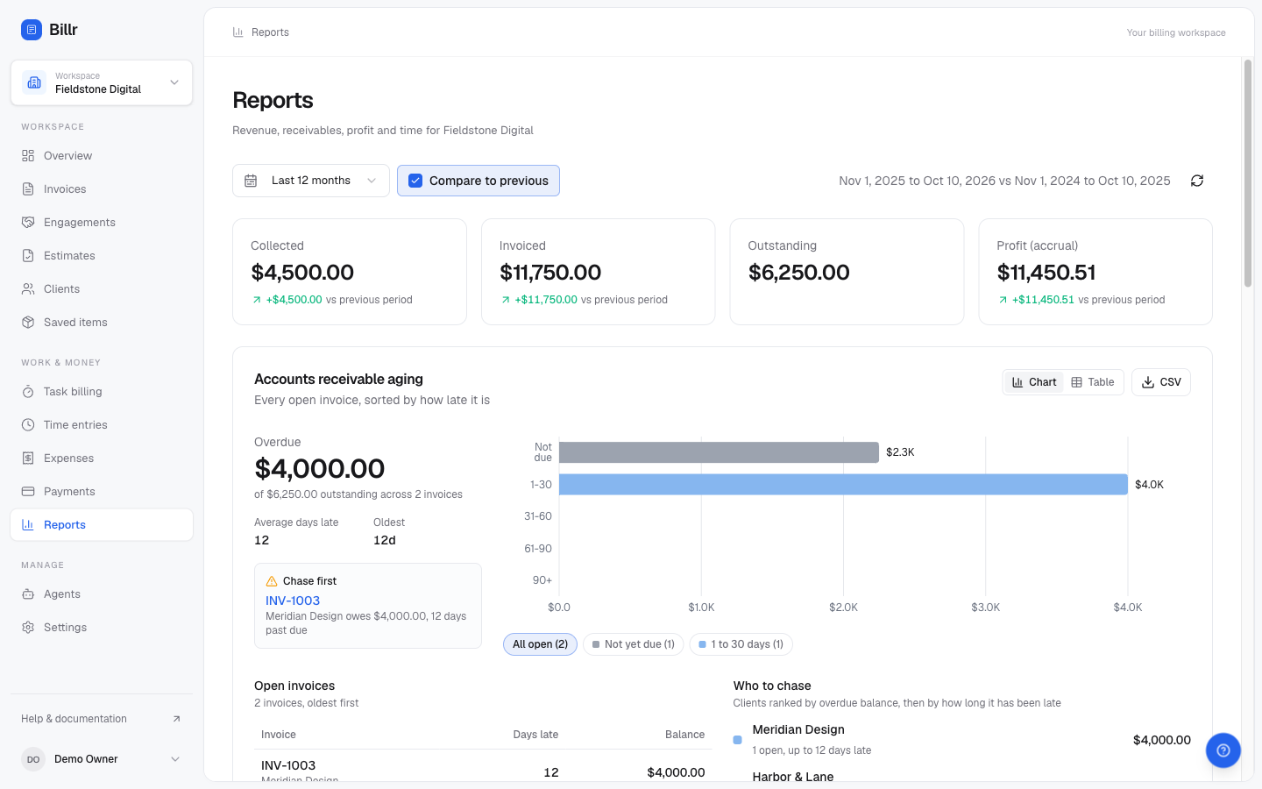Viewport: 1262px width, 789px height.
Task: Click Reports in the breadcrumb
Action: [x=270, y=32]
